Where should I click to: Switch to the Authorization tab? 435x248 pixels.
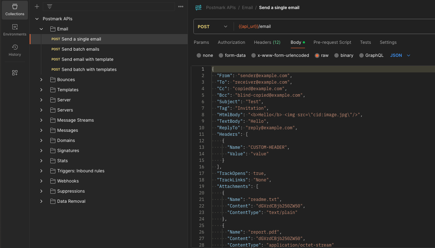pyautogui.click(x=231, y=42)
